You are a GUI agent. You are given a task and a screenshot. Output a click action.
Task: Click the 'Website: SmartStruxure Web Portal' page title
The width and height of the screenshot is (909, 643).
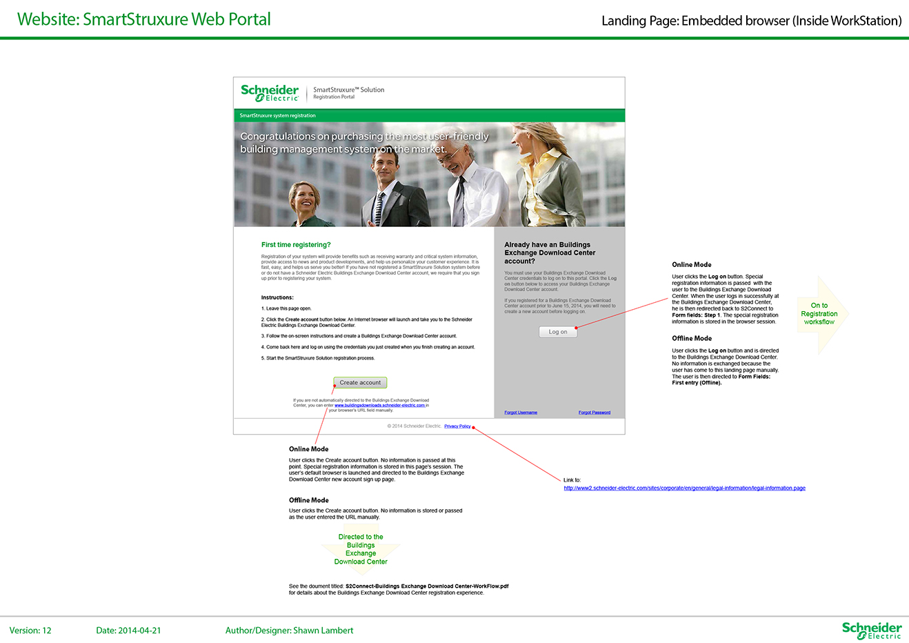point(143,19)
